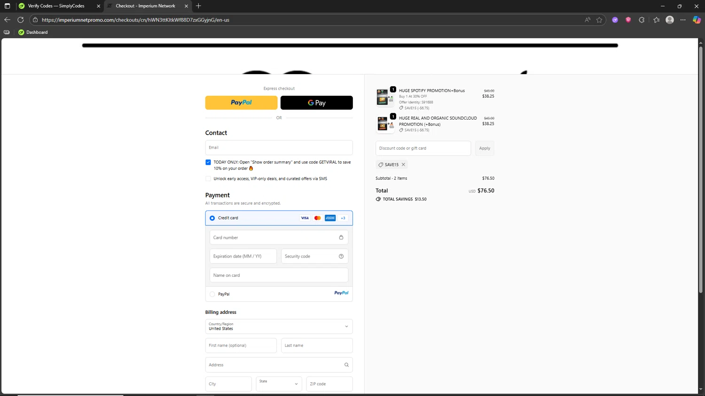This screenshot has width=705, height=396.
Task: Click the Expiration date field
Action: 243,256
